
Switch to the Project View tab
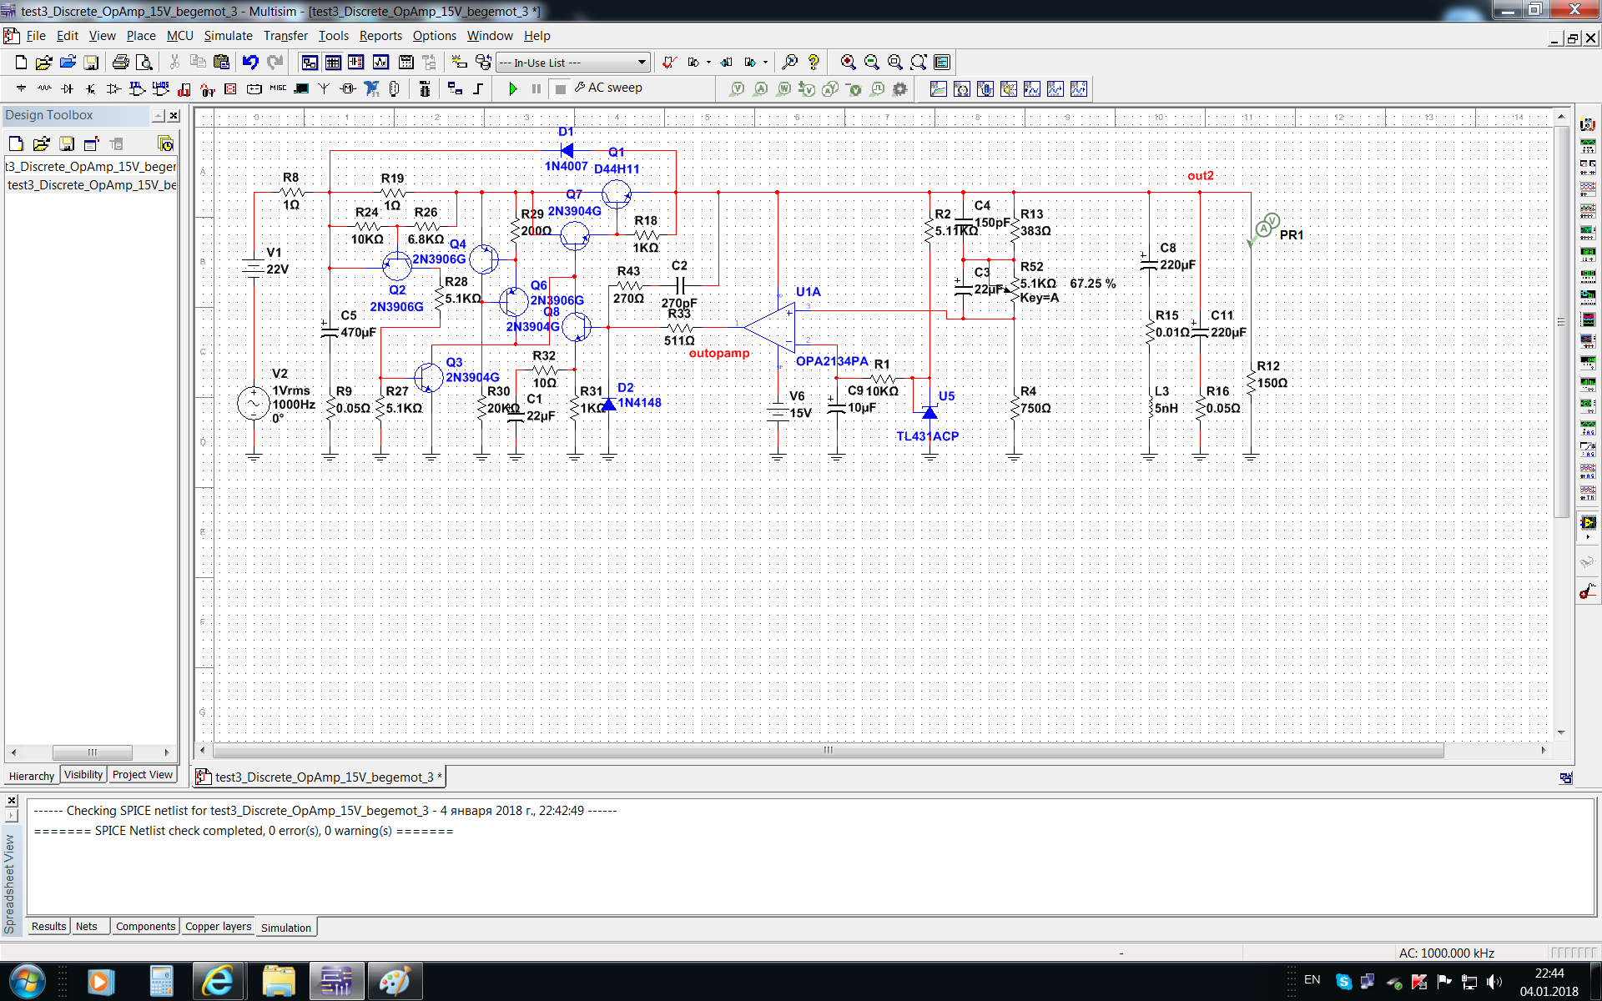pyautogui.click(x=143, y=775)
